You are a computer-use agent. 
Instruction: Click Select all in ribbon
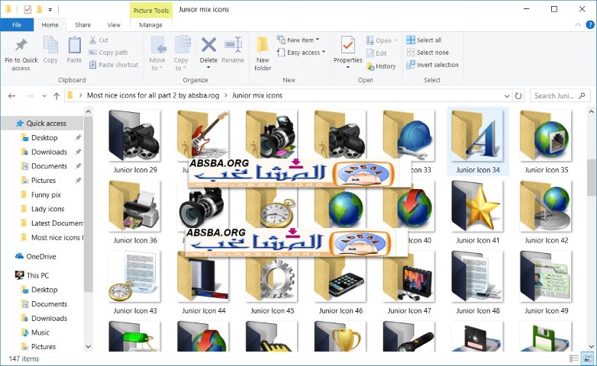click(424, 40)
